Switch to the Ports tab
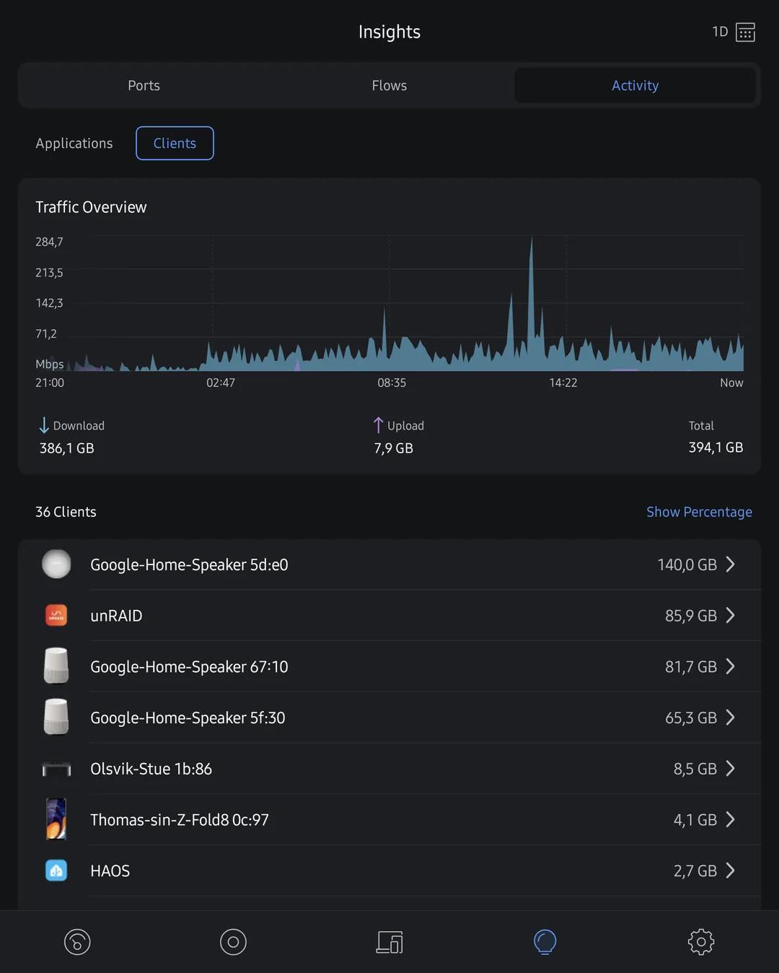779x973 pixels. coord(144,85)
